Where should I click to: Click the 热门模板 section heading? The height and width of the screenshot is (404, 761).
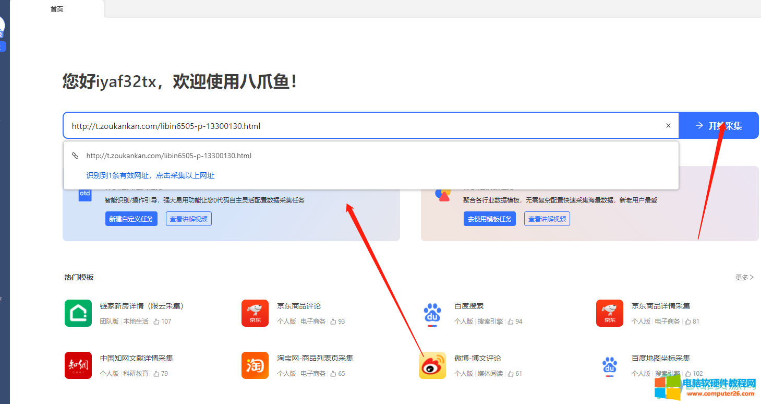(79, 277)
